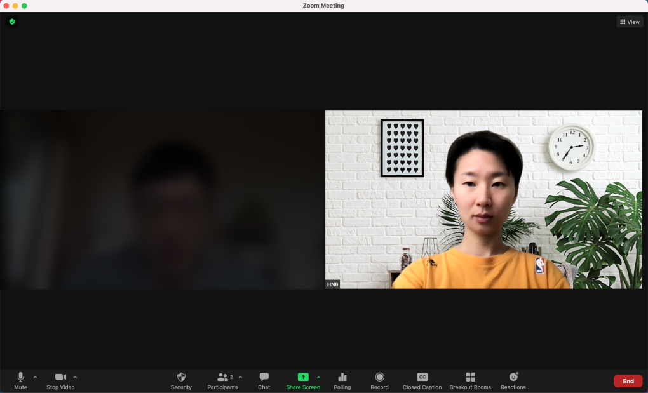The width and height of the screenshot is (648, 393).
Task: Open the Chat panel
Action: [264, 377]
